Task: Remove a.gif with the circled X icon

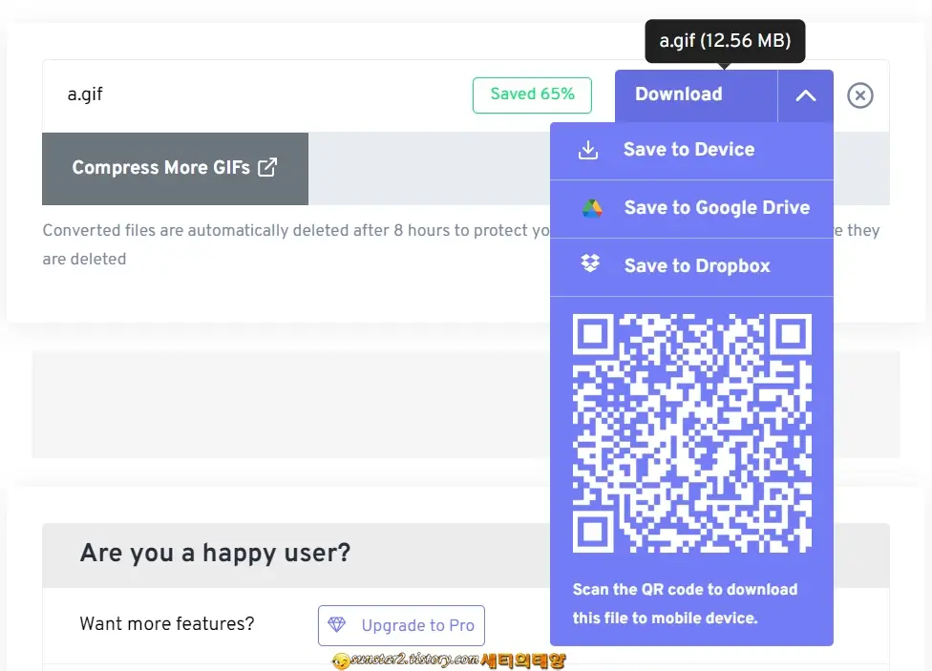Action: point(860,95)
